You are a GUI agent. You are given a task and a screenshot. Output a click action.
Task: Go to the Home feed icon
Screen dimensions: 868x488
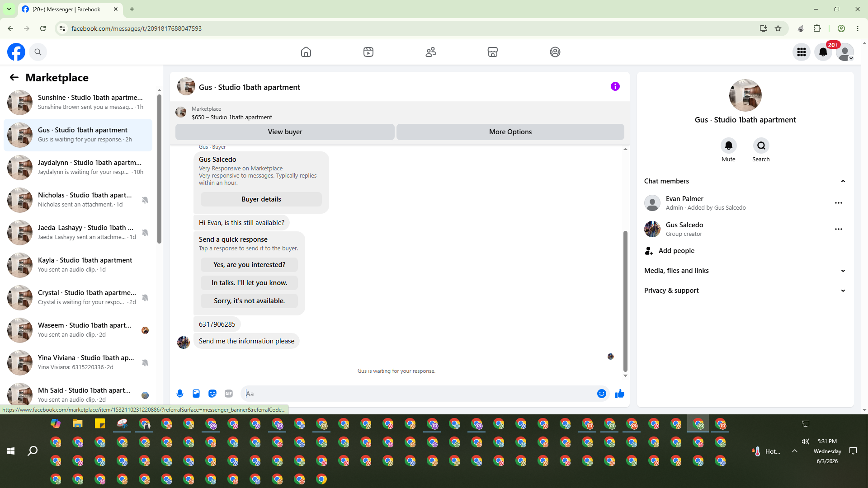(x=306, y=52)
